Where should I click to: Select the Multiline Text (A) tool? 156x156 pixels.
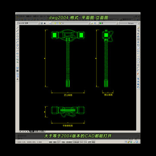17,79
